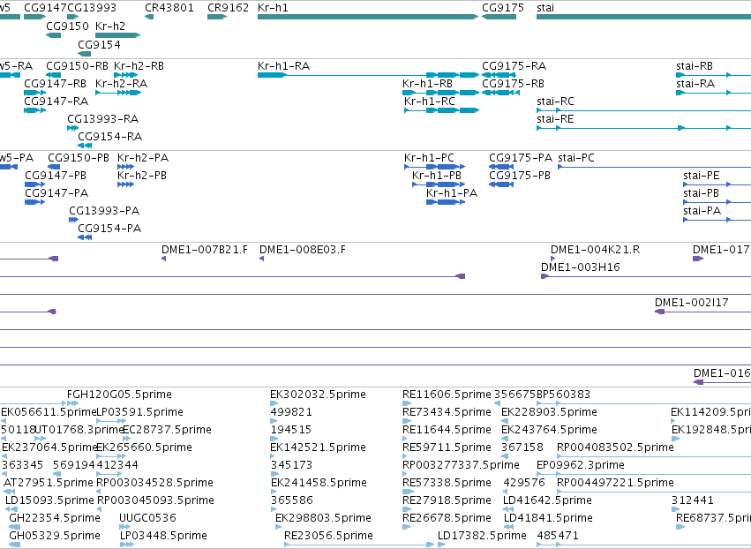The image size is (751, 549).
Task: Select the RE11606.5prime EST label
Action: pyautogui.click(x=447, y=395)
